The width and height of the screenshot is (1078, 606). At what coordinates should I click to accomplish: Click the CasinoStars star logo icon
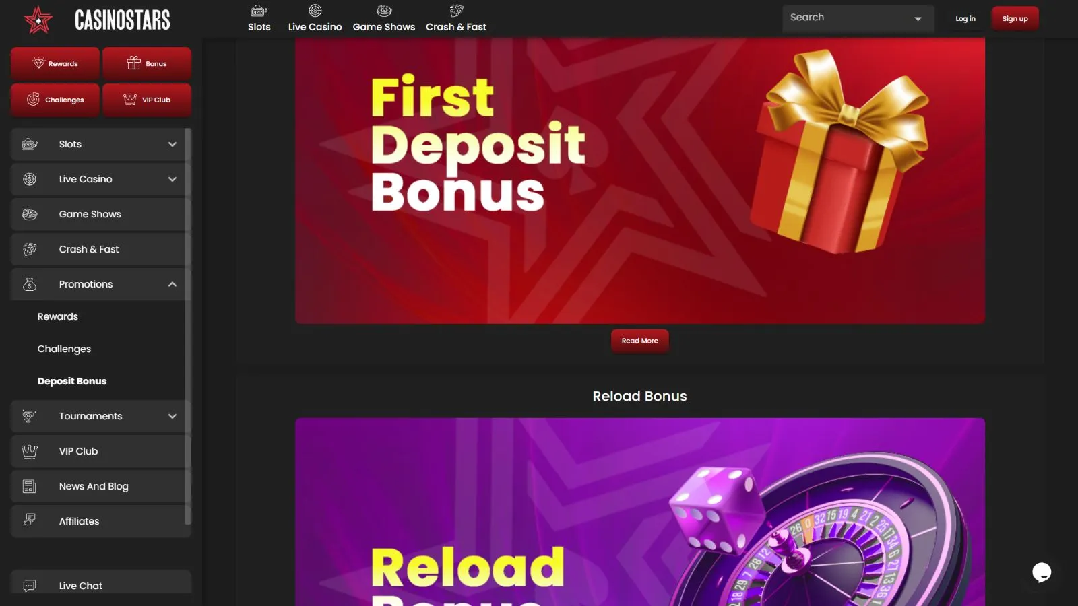tap(38, 20)
